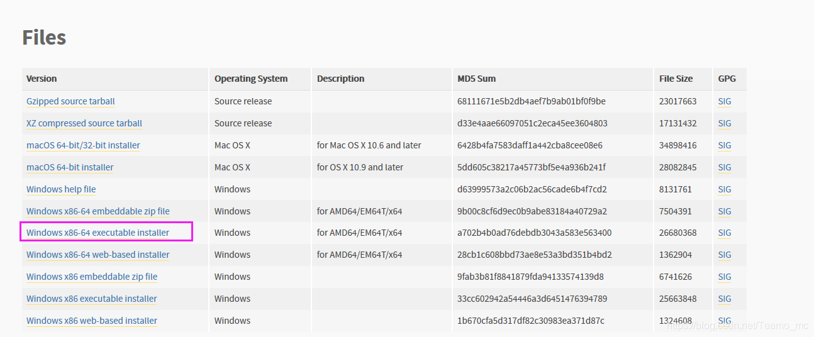The image size is (814, 337).
Task: Open SIG for Windows x86 embeddable zip
Action: [725, 277]
